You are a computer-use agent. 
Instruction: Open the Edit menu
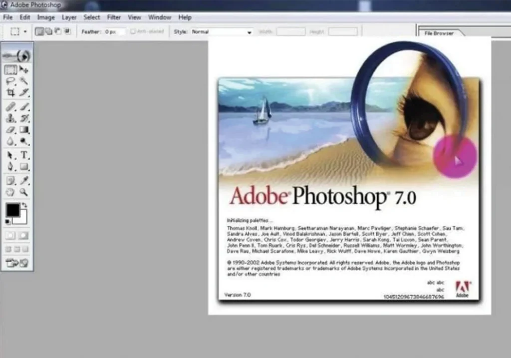pos(25,17)
